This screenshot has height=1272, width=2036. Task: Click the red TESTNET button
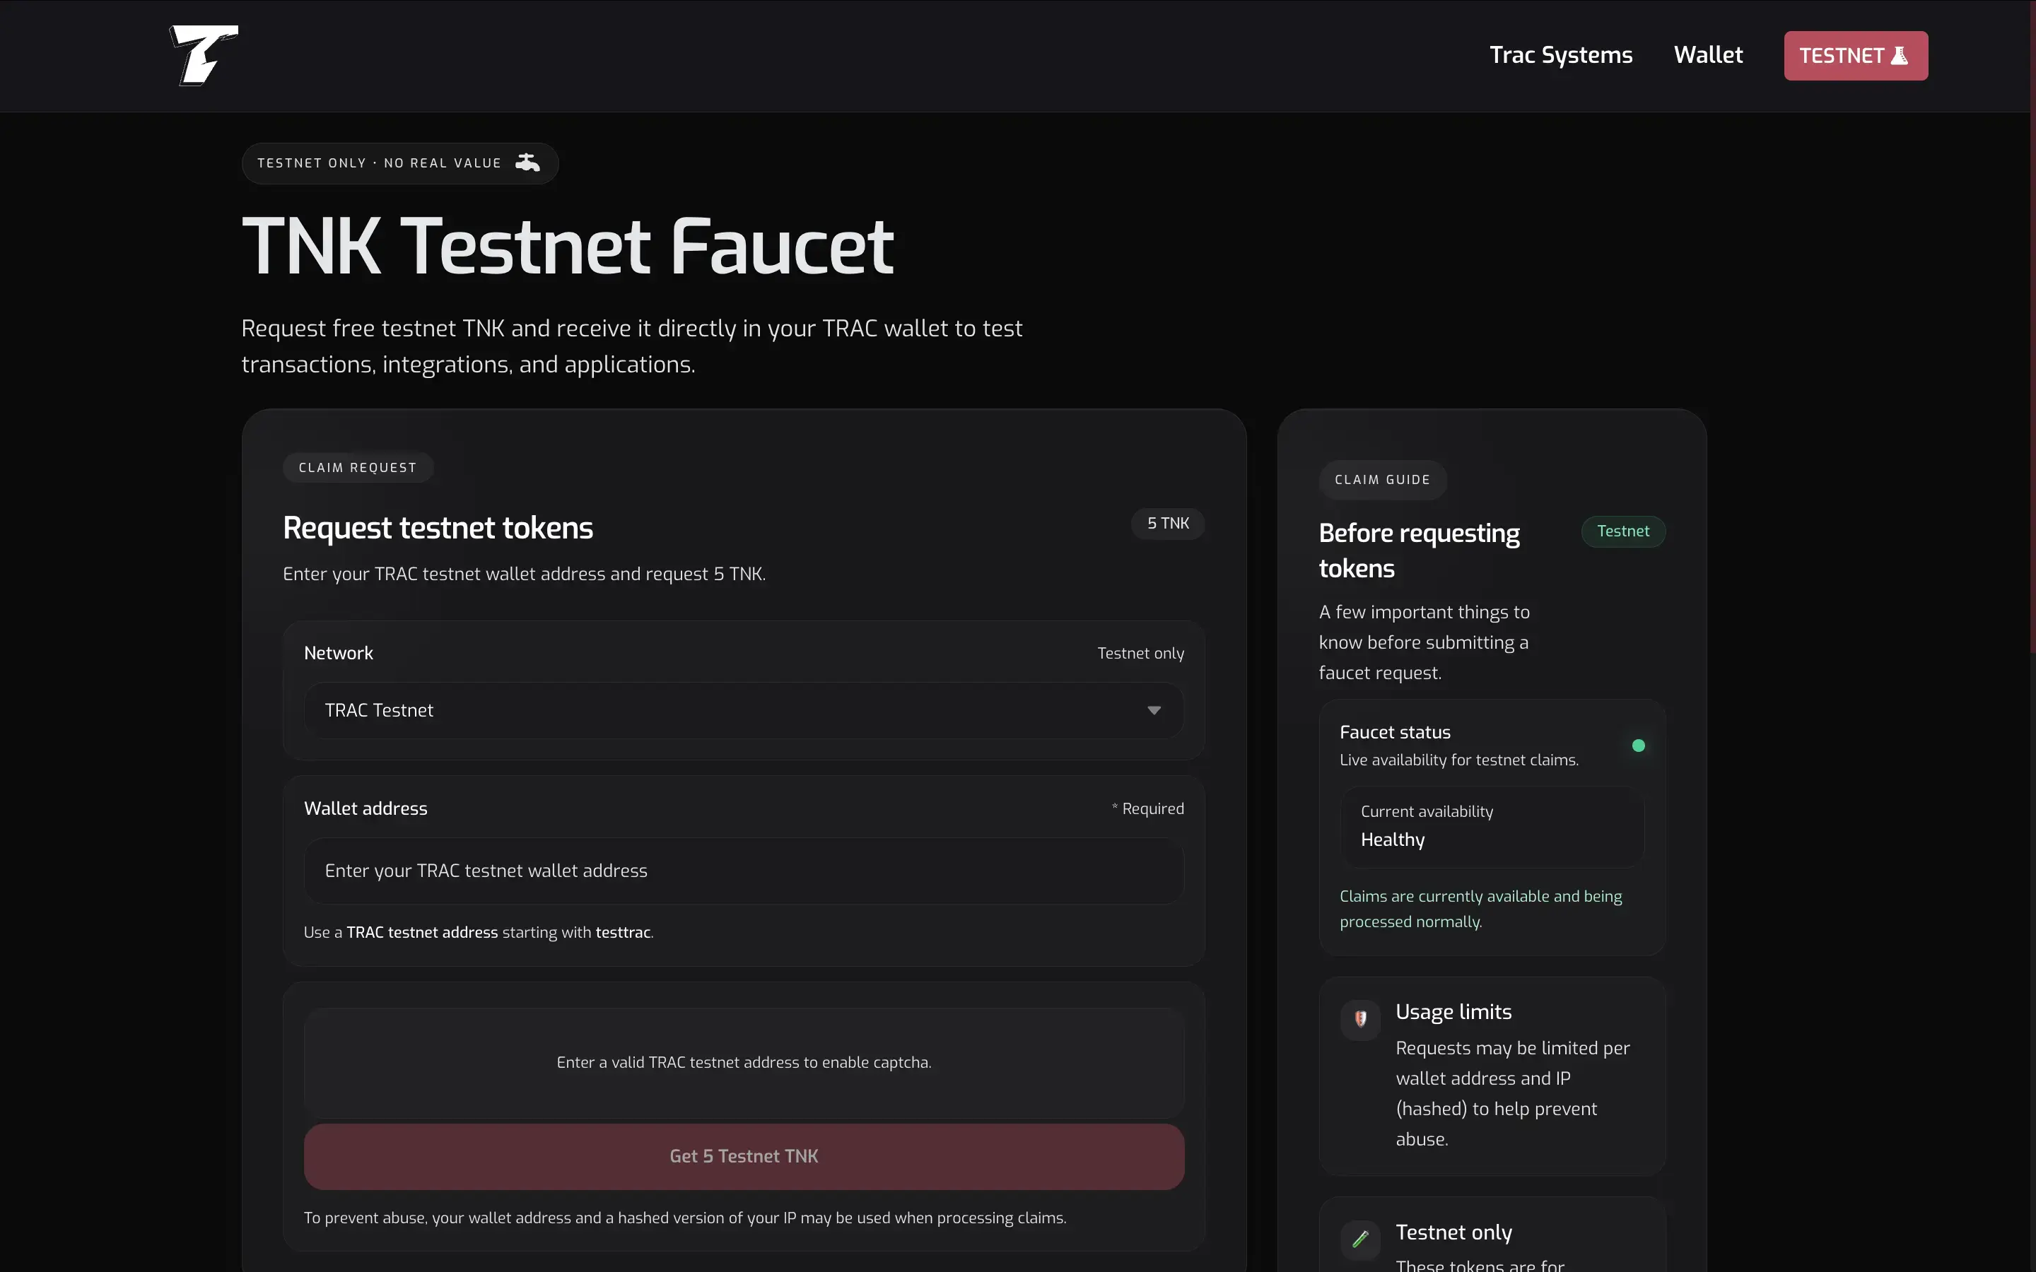pyautogui.click(x=1856, y=56)
